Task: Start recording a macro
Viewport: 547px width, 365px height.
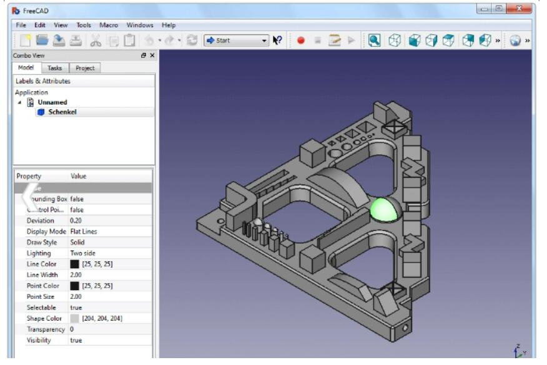Action: (x=300, y=39)
